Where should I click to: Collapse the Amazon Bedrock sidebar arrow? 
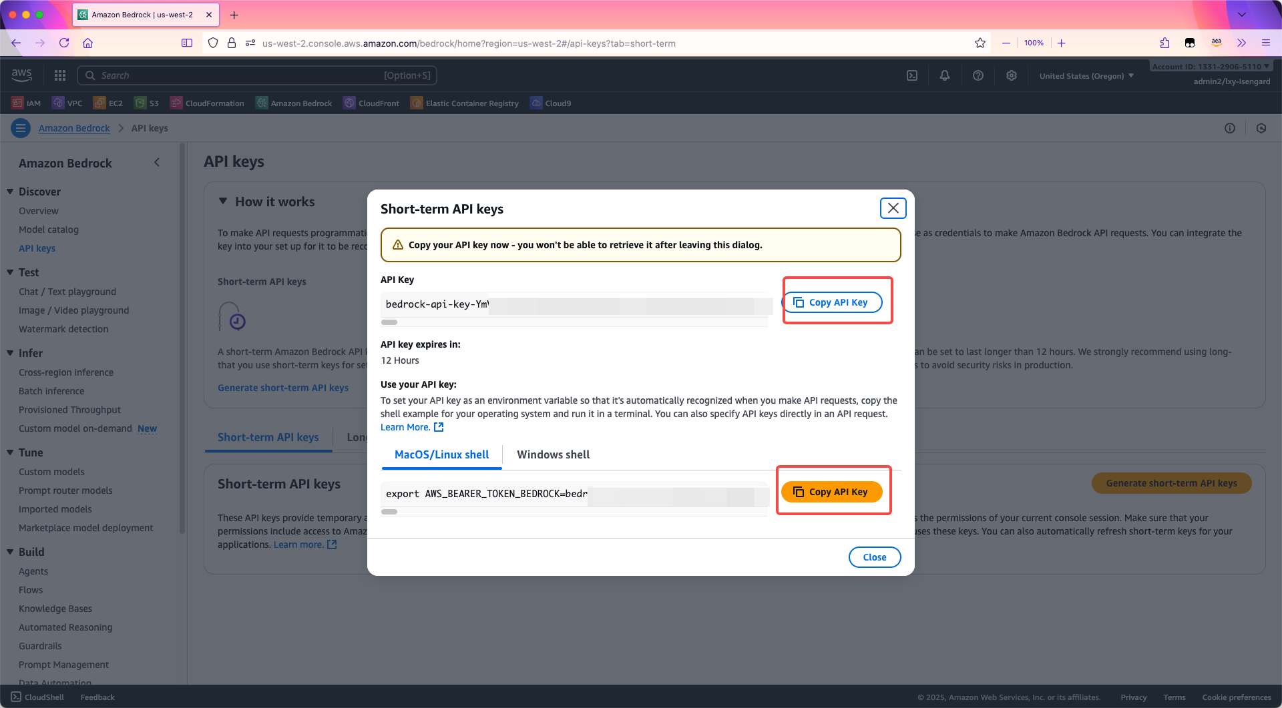tap(157, 162)
